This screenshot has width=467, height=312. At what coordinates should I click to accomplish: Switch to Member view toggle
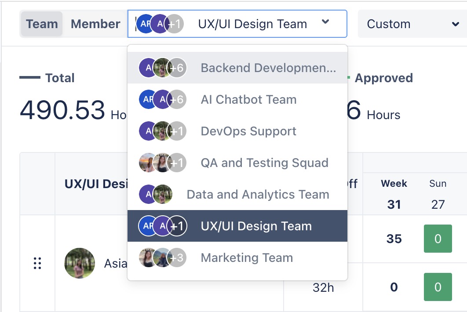click(95, 24)
